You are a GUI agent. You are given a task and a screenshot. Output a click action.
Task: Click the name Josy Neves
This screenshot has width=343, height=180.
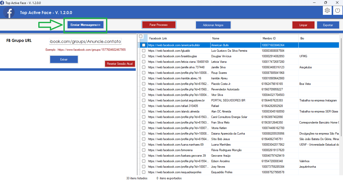tap(218, 167)
